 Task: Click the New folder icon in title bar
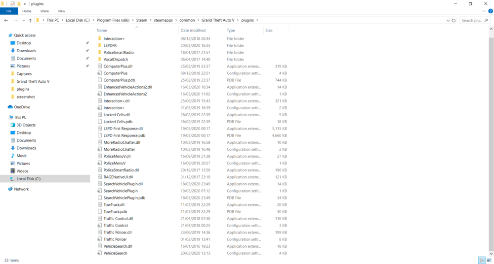[19, 4]
